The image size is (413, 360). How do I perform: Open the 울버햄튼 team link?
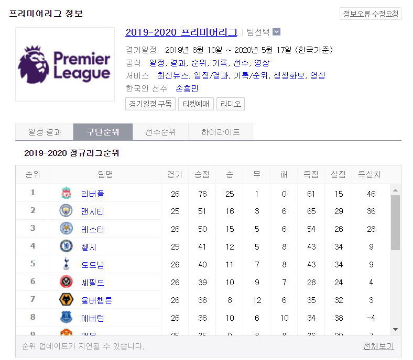[x=96, y=300]
